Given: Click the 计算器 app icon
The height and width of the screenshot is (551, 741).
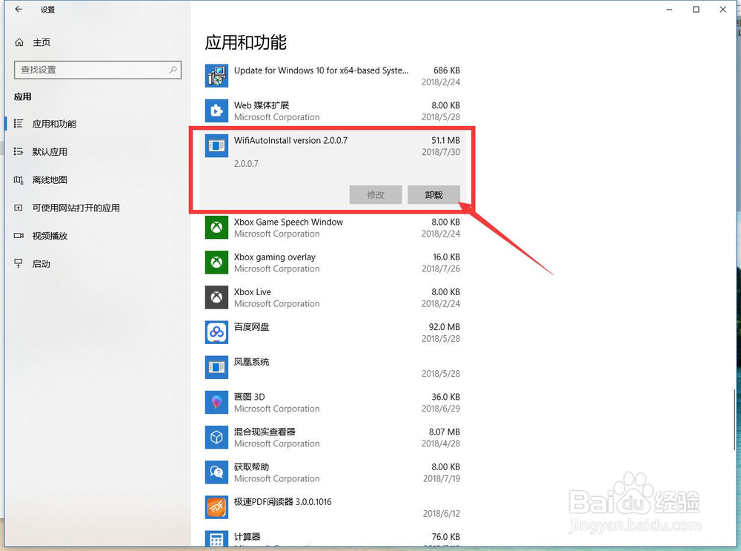Looking at the screenshot, I should click(216, 539).
